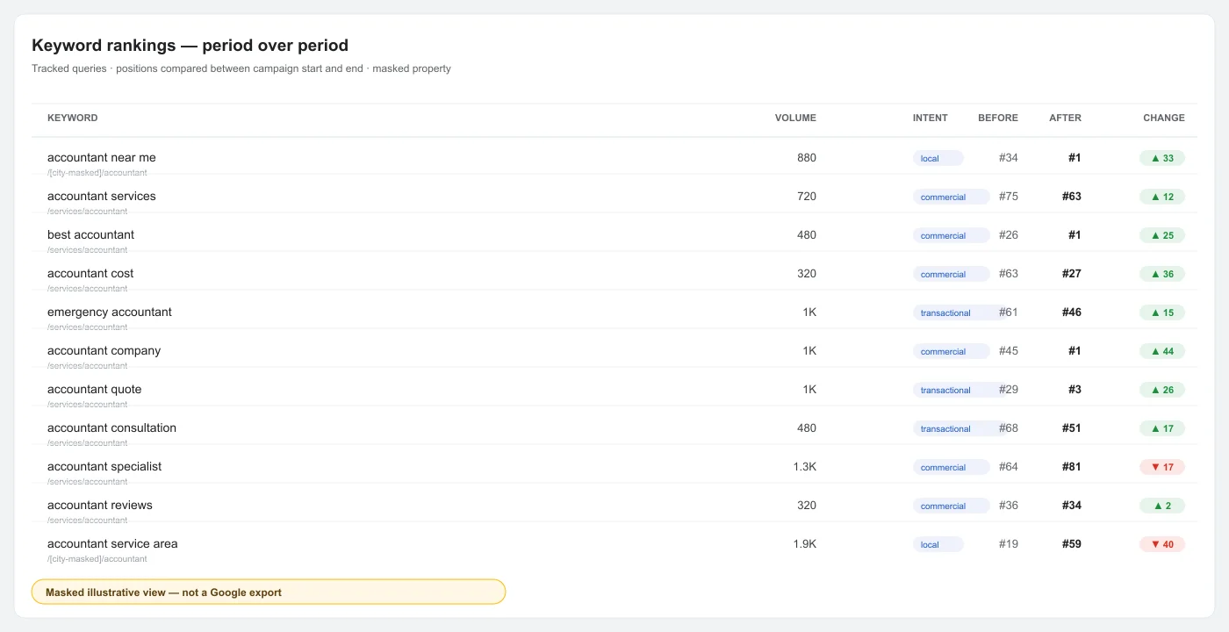This screenshot has height=632, width=1229.
Task: Click the URL path under 'accountant service area'
Action: click(x=97, y=559)
